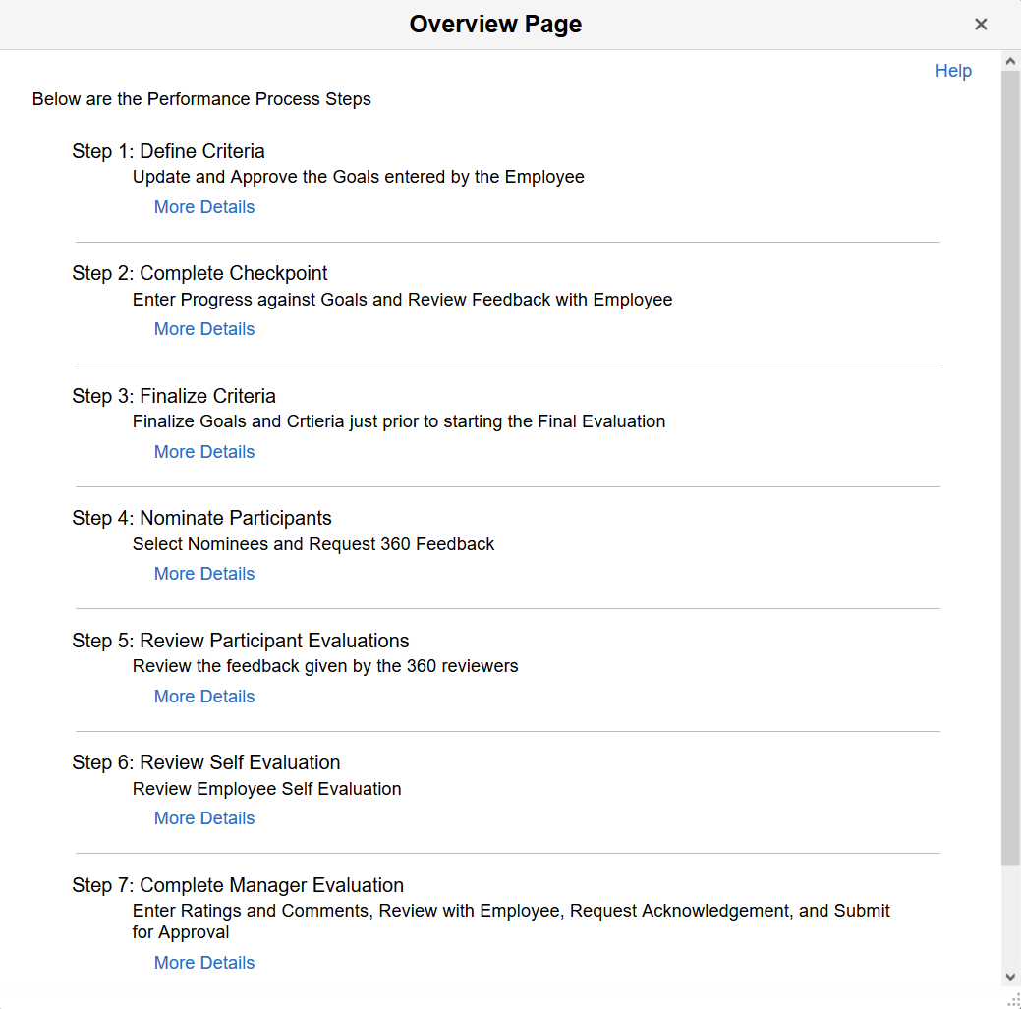View More Details under Nominate Participants

point(203,573)
